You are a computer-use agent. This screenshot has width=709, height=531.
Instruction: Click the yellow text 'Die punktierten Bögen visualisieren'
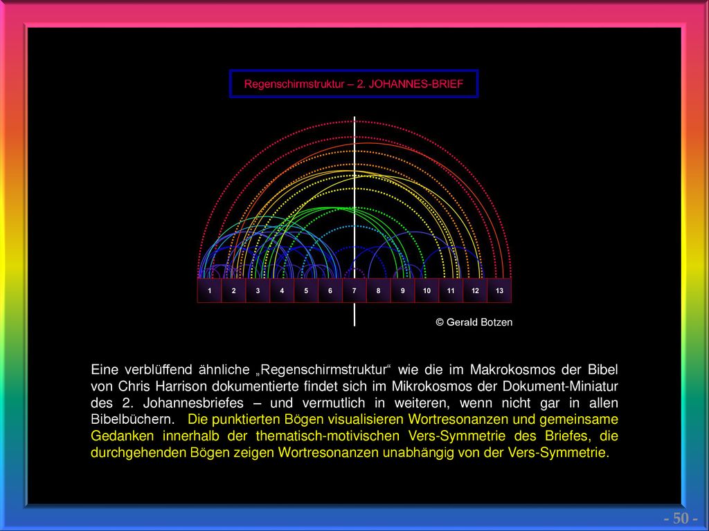tap(296, 420)
